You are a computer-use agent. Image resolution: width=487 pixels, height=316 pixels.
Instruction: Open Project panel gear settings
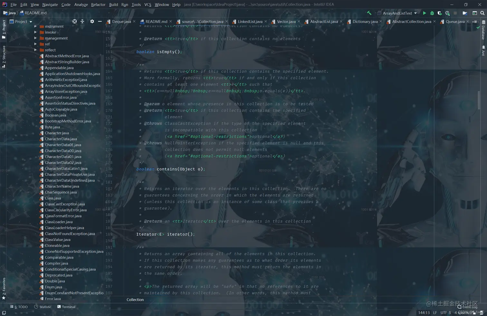click(92, 21)
